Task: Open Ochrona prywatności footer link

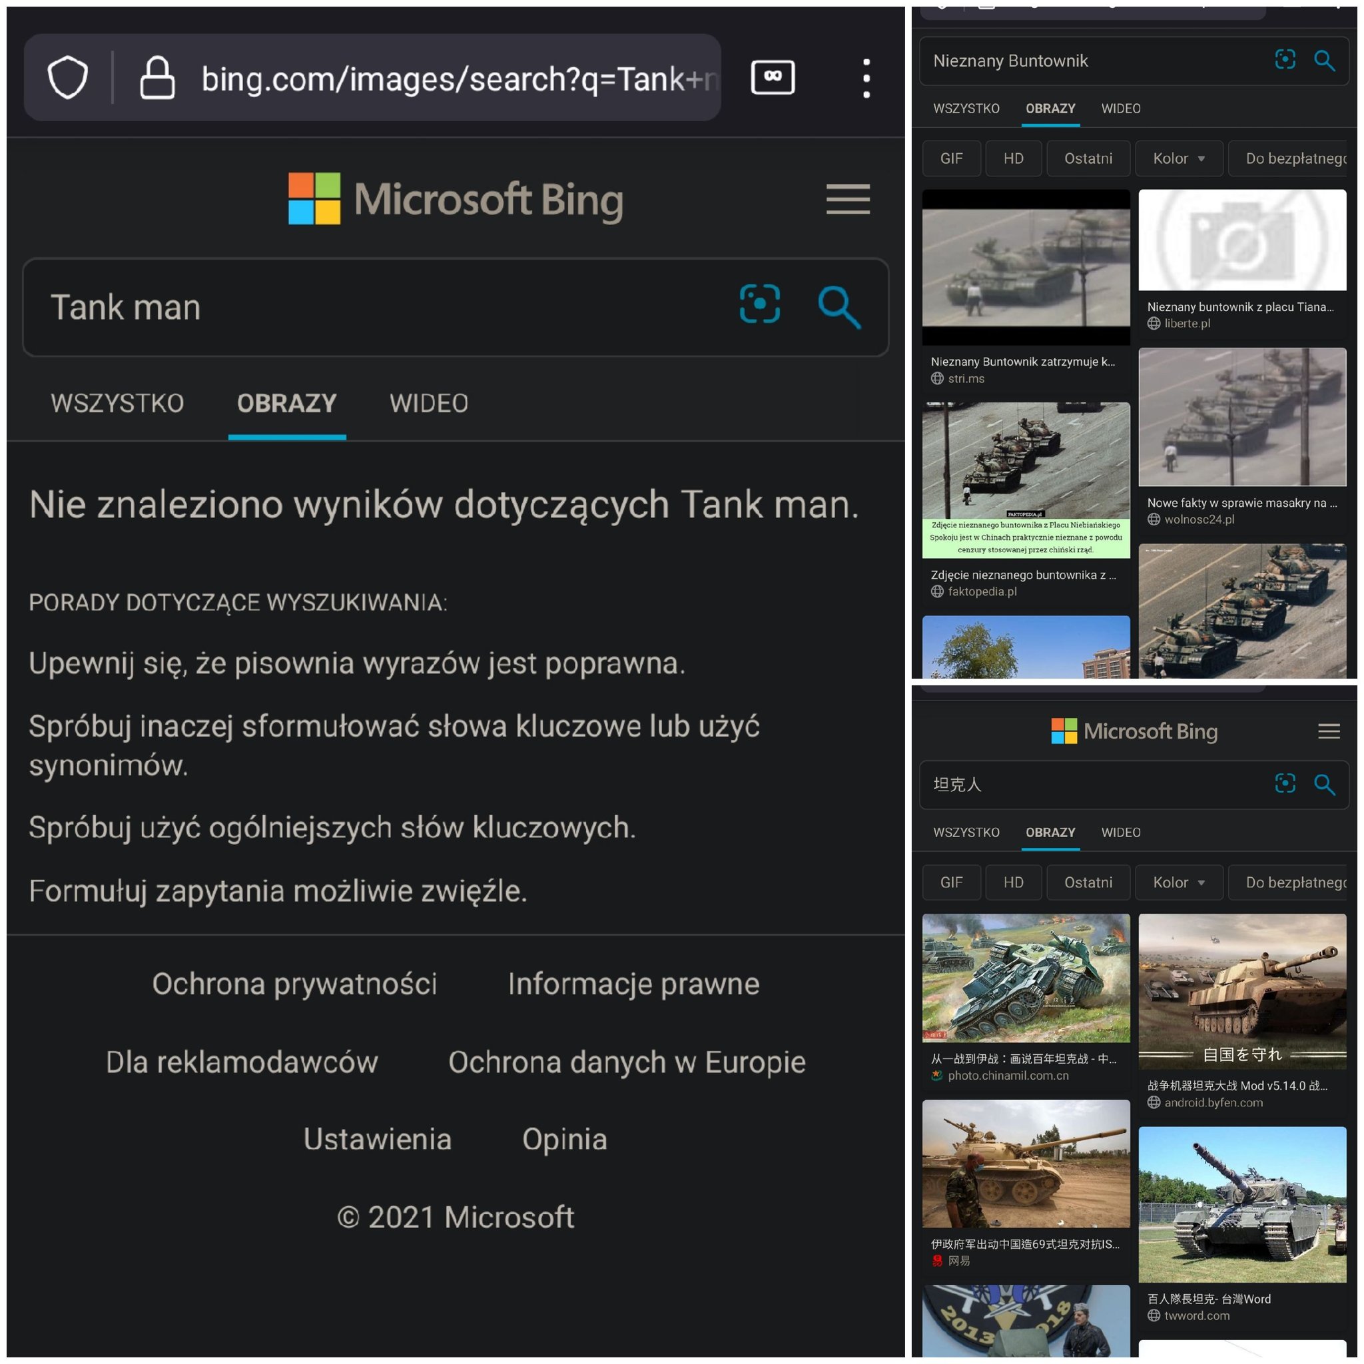Action: pyautogui.click(x=294, y=984)
